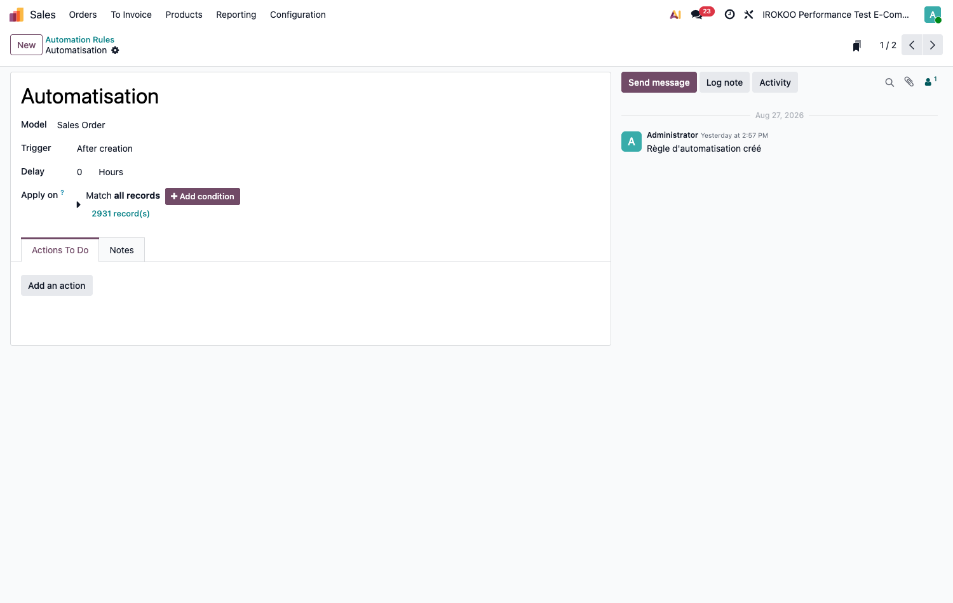Click the green A avatar in chatter message
Viewport: 953px width, 603px height.
(x=632, y=142)
